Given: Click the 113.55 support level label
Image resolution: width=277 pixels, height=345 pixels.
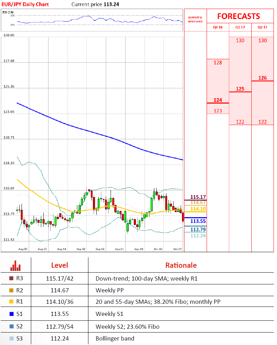Looking at the screenshot, I should click(198, 221).
